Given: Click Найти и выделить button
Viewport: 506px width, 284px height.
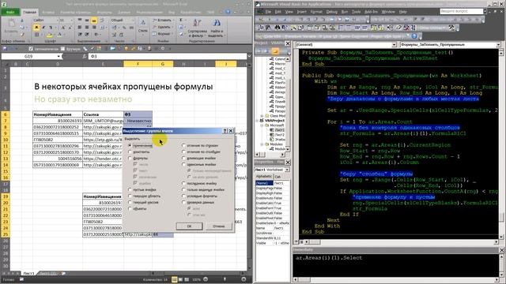Looking at the screenshot, I should (216, 28).
